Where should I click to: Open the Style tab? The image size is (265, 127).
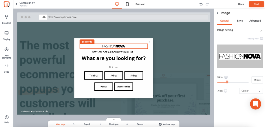240,21
